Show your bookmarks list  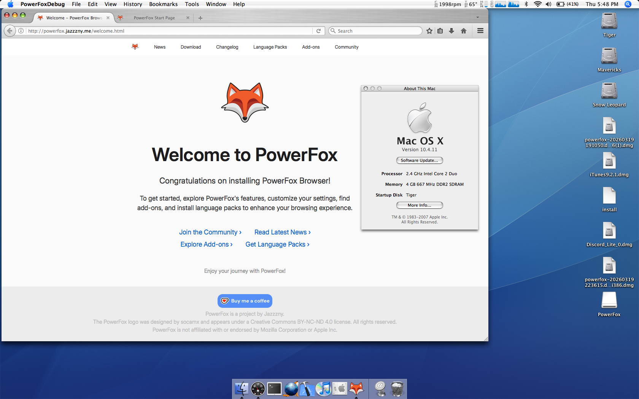440,31
